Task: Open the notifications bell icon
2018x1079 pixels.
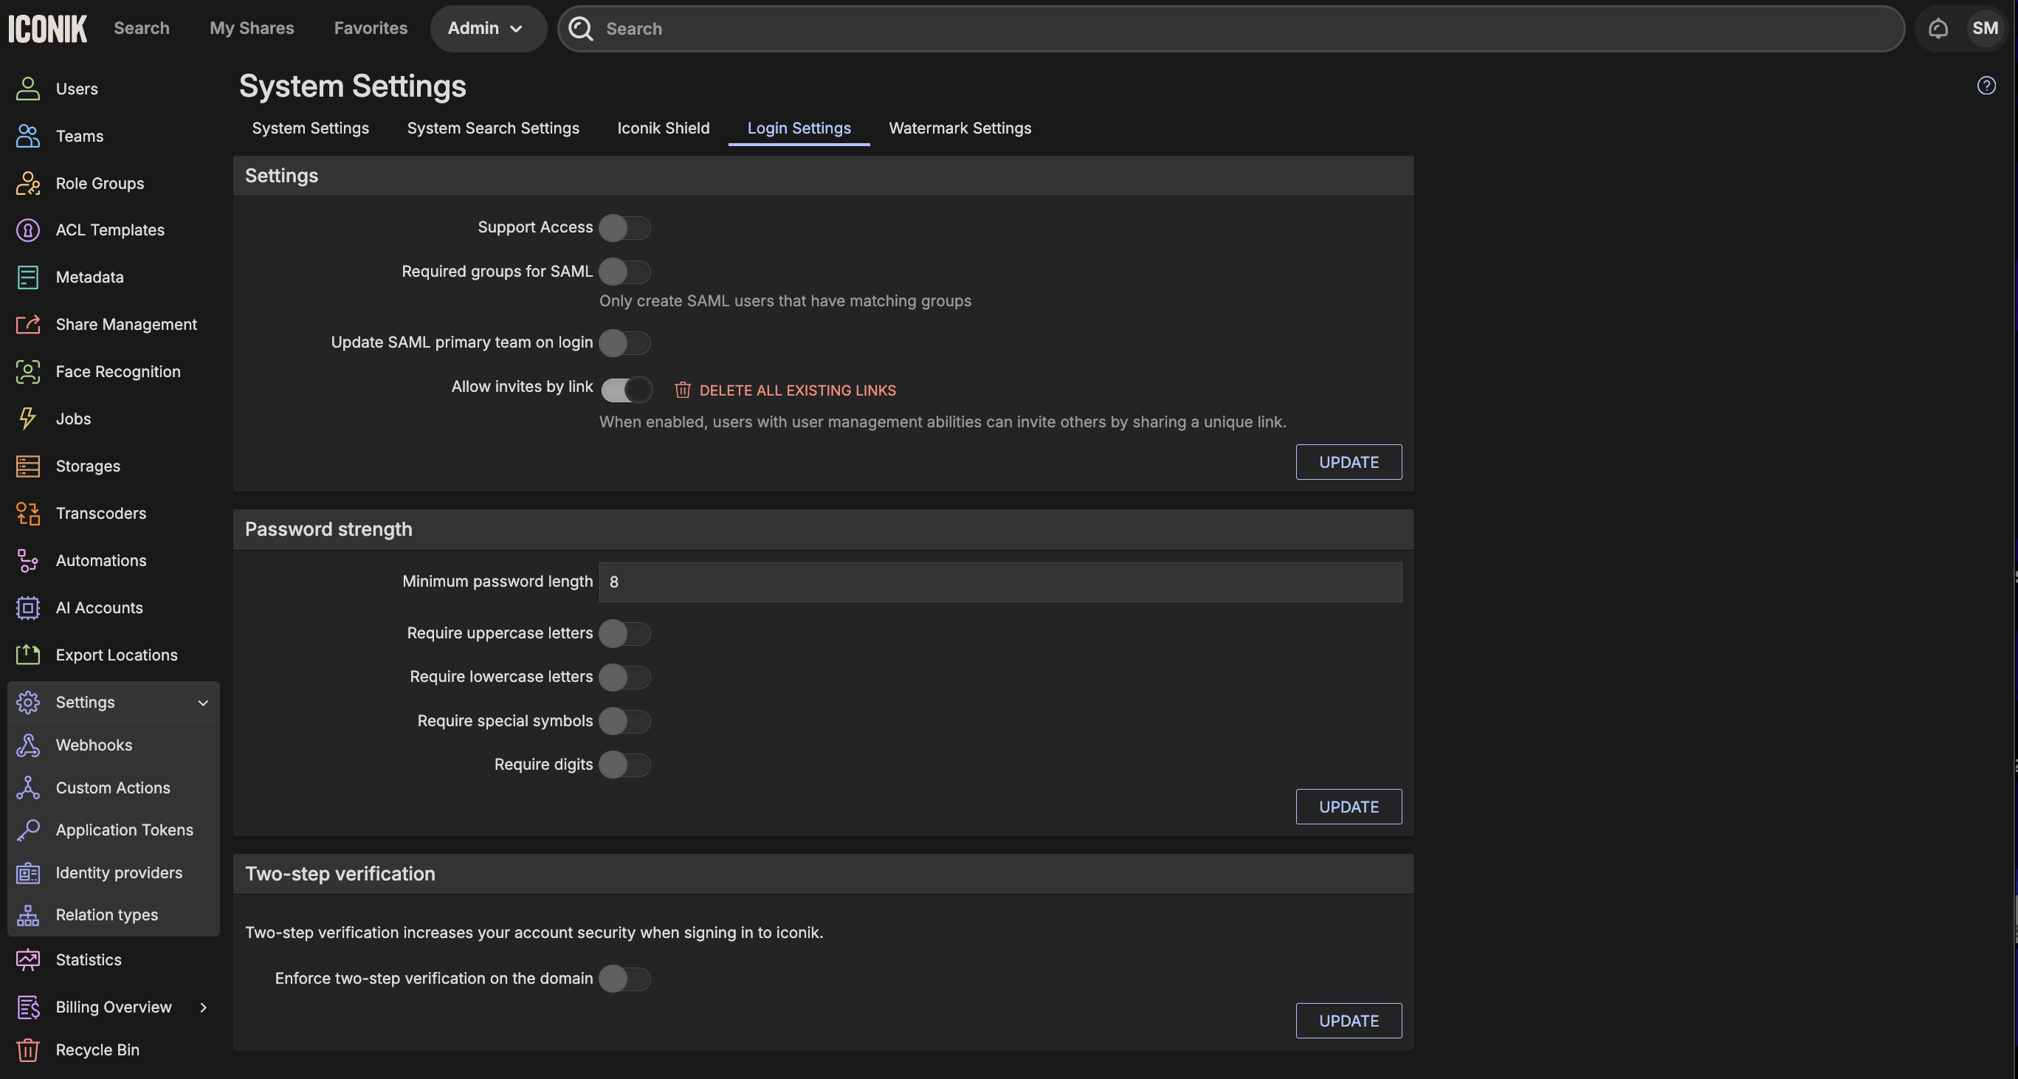Action: click(x=1938, y=29)
